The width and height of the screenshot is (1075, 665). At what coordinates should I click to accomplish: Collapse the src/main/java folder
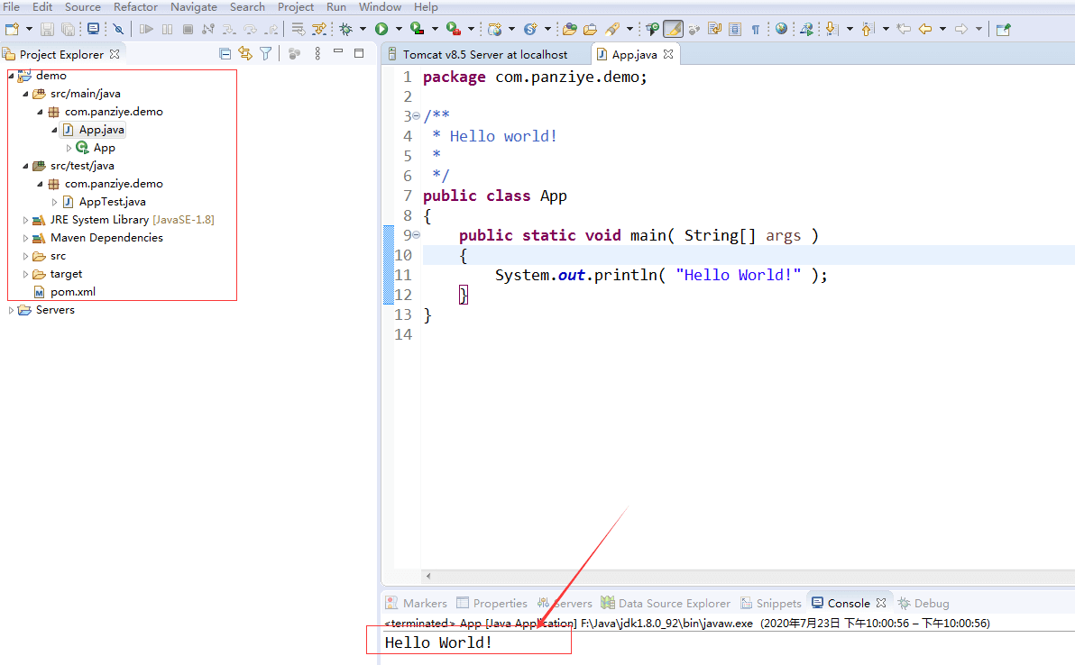click(25, 93)
